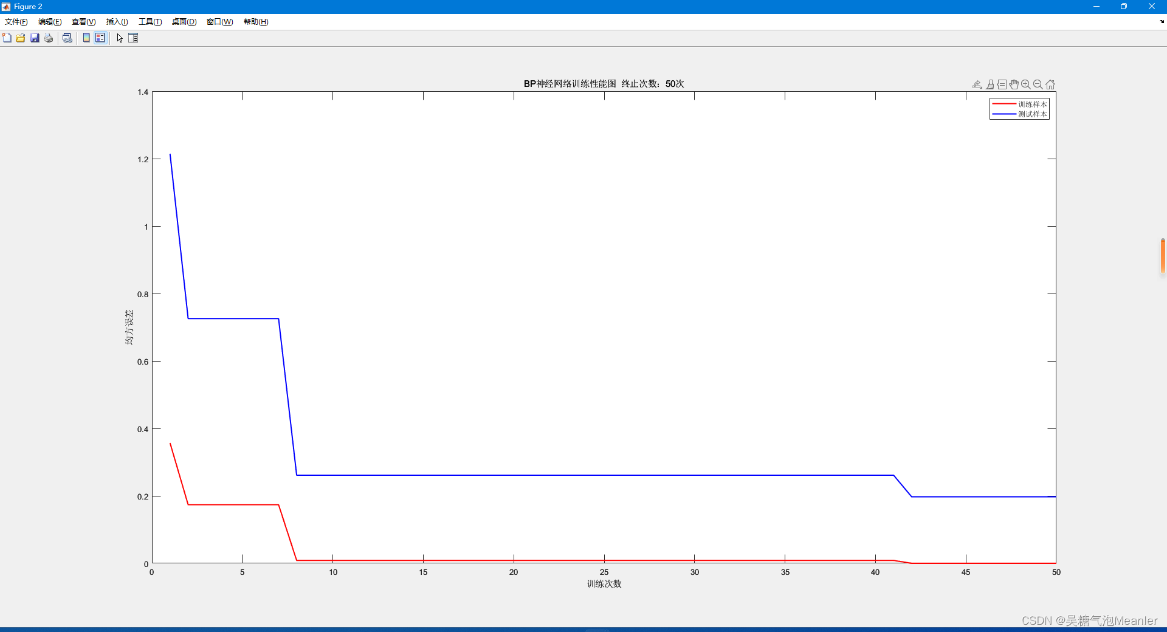Activate the Edit Plot arrow tool
Image resolution: width=1167 pixels, height=632 pixels.
(120, 38)
